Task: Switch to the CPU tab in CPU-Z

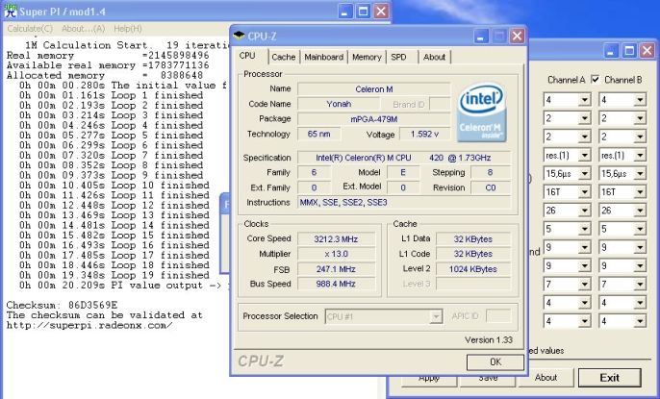Action: [x=247, y=56]
